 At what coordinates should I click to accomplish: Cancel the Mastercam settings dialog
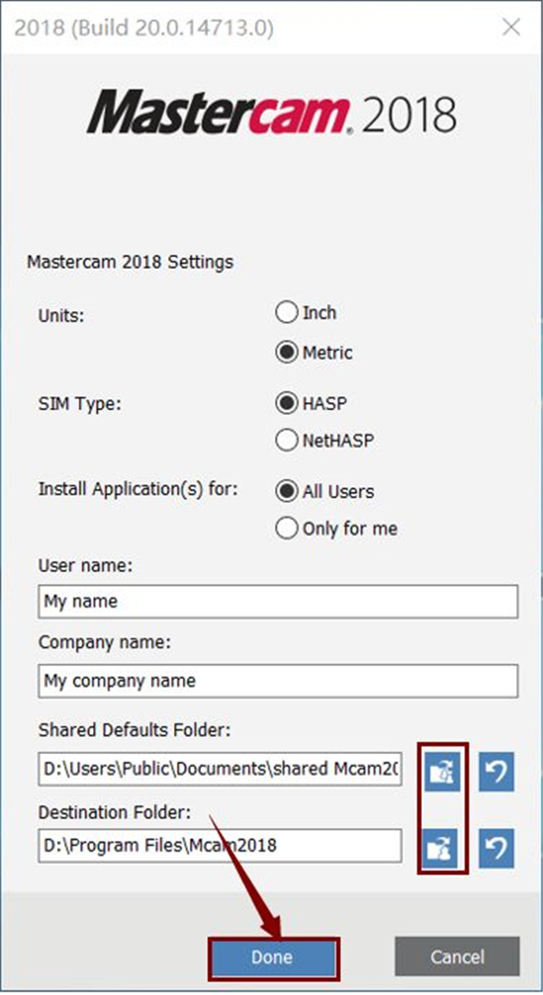457,957
